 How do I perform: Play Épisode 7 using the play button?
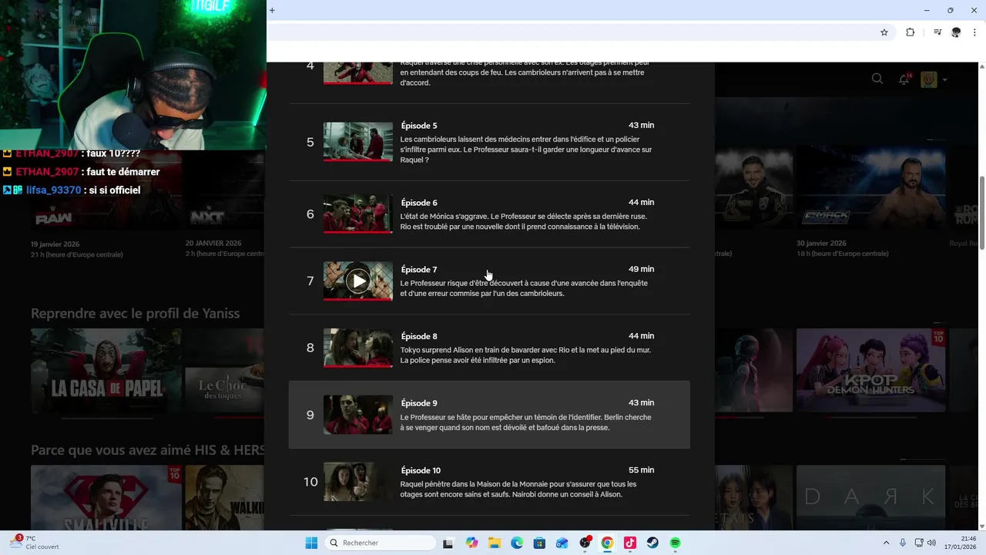(x=357, y=281)
